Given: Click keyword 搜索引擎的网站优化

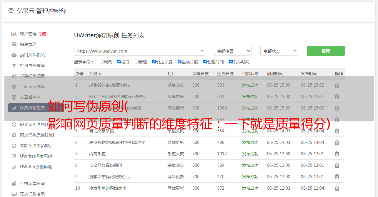Looking at the screenshot, I should click(x=108, y=188).
